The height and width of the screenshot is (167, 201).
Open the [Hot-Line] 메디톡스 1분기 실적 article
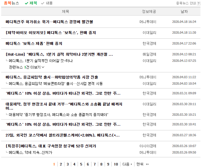tap(59, 54)
